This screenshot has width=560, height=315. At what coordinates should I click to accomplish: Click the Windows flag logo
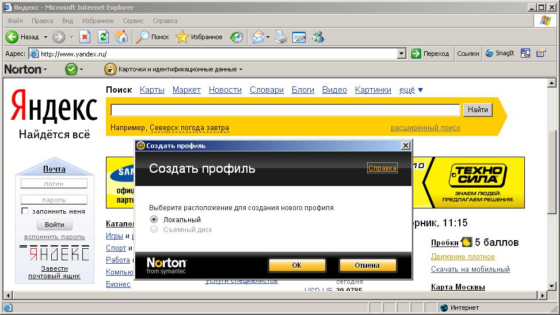point(546,21)
